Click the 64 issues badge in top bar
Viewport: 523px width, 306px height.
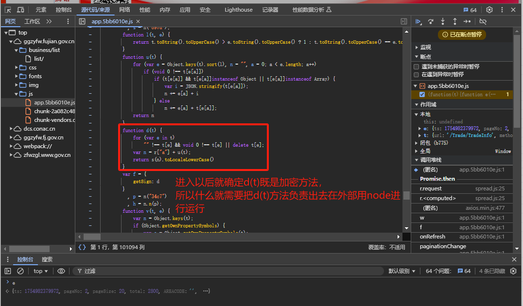click(470, 10)
